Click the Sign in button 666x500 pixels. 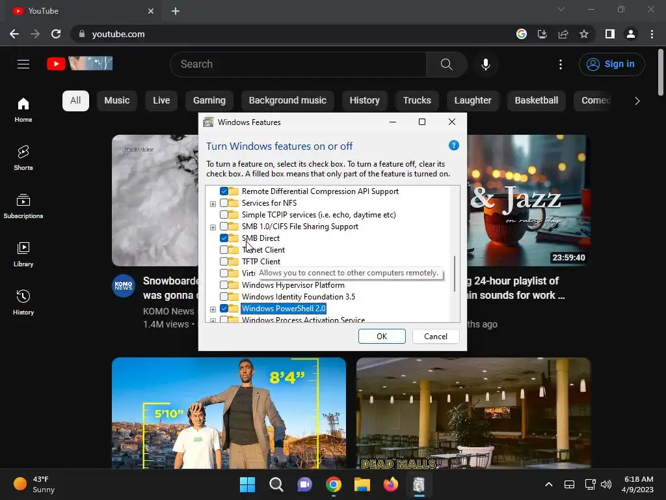coord(611,64)
